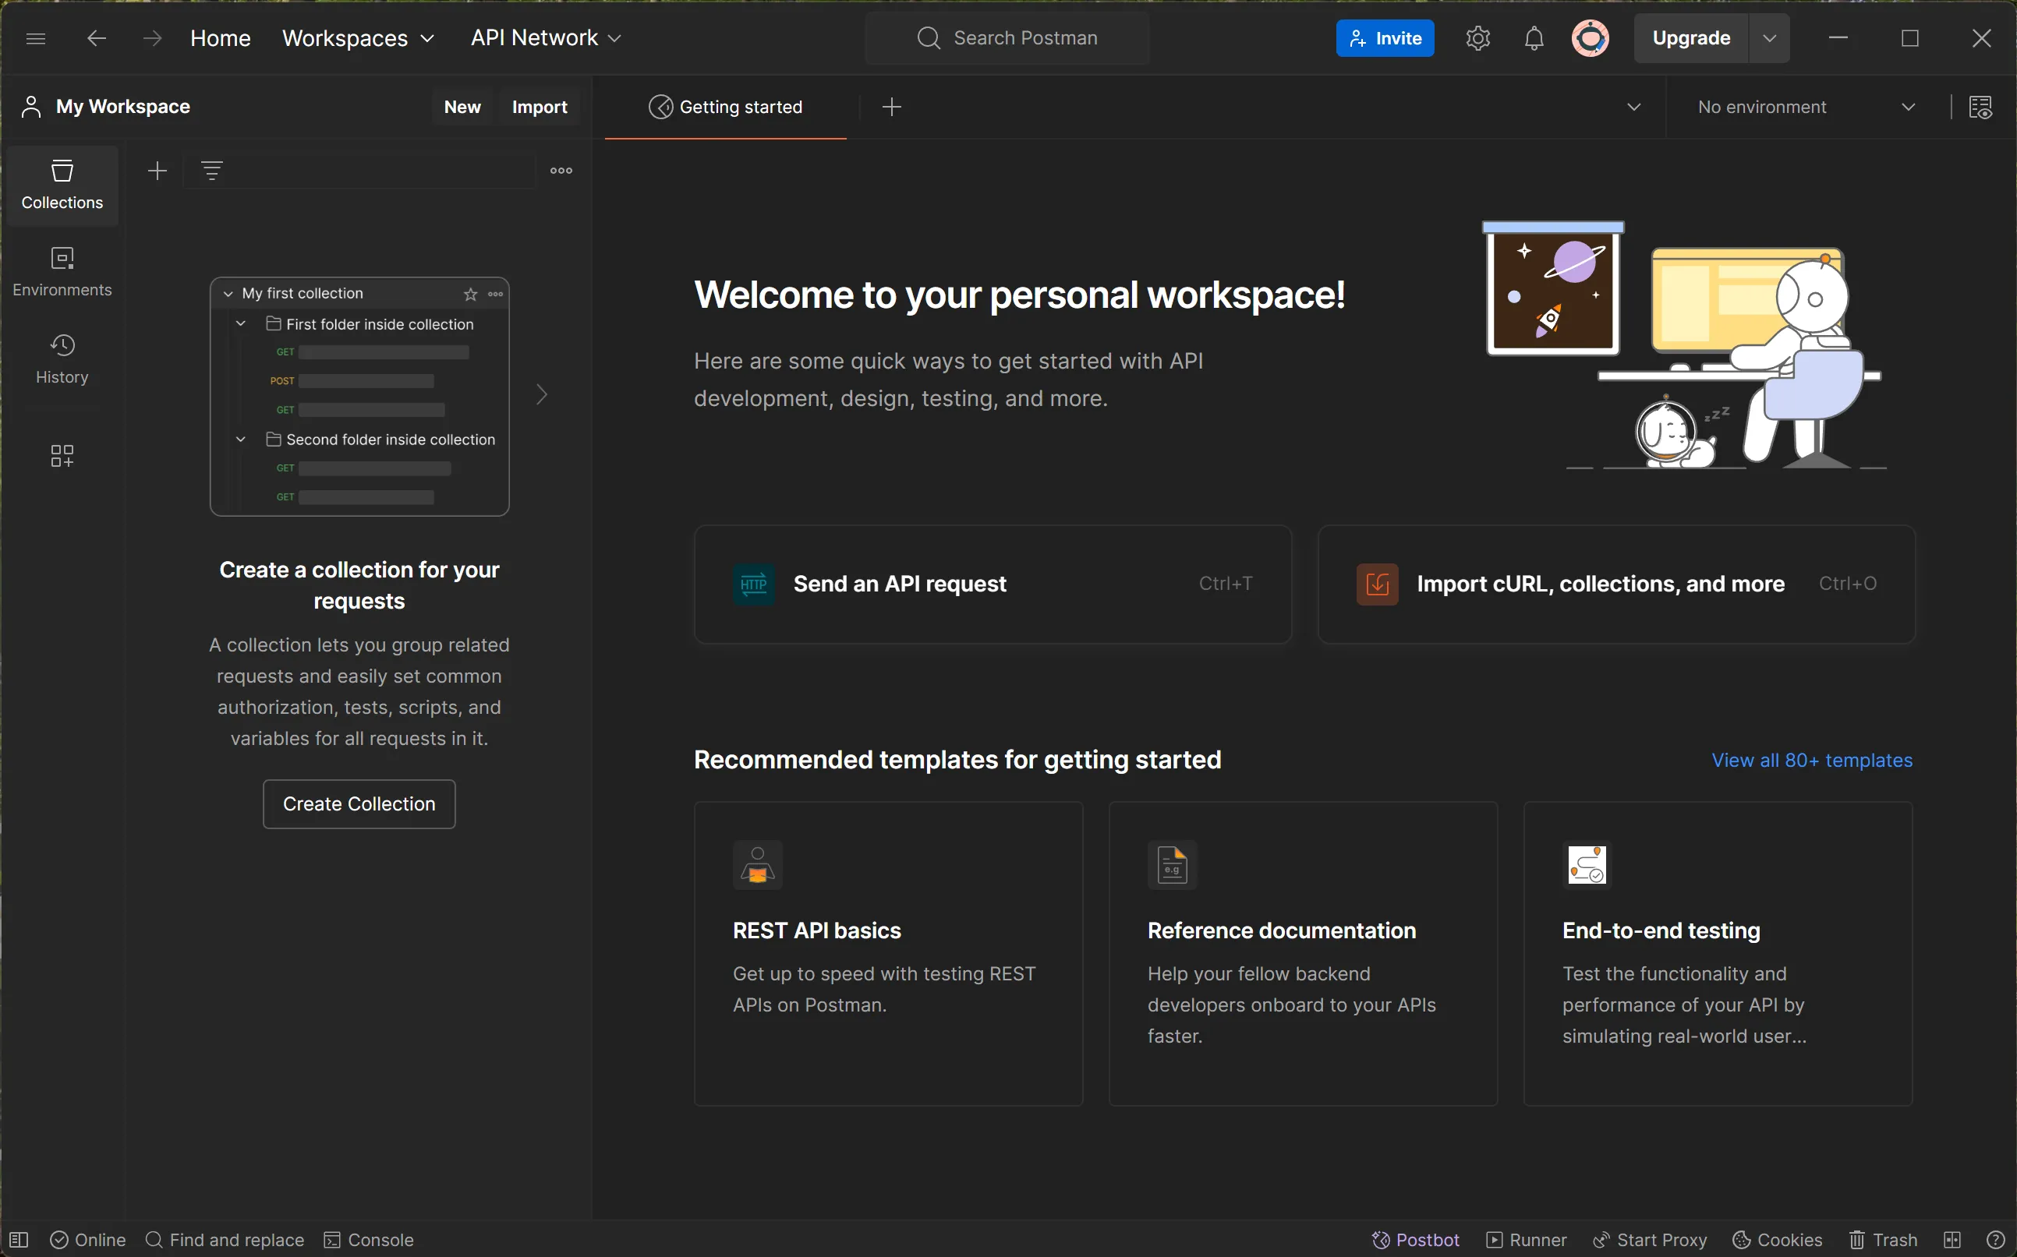Show next onboarding slide chevron

[541, 394]
